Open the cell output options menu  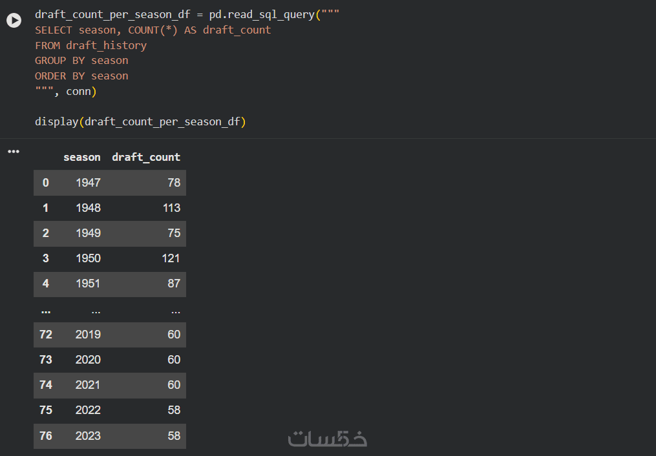14,152
